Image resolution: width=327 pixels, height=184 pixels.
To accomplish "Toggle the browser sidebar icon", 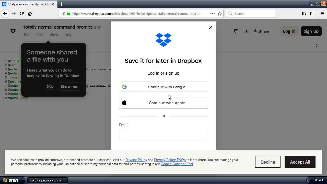I will point(312,14).
